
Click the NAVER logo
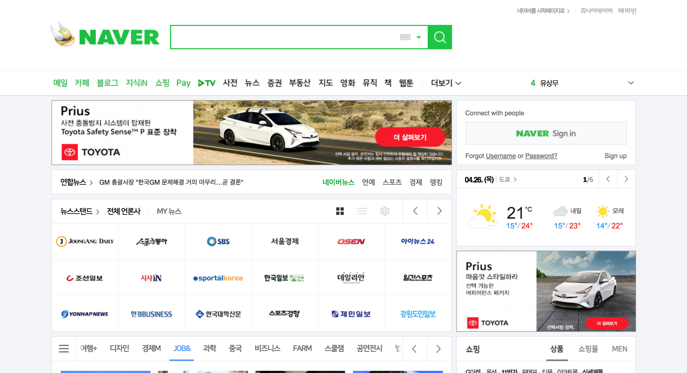click(119, 37)
